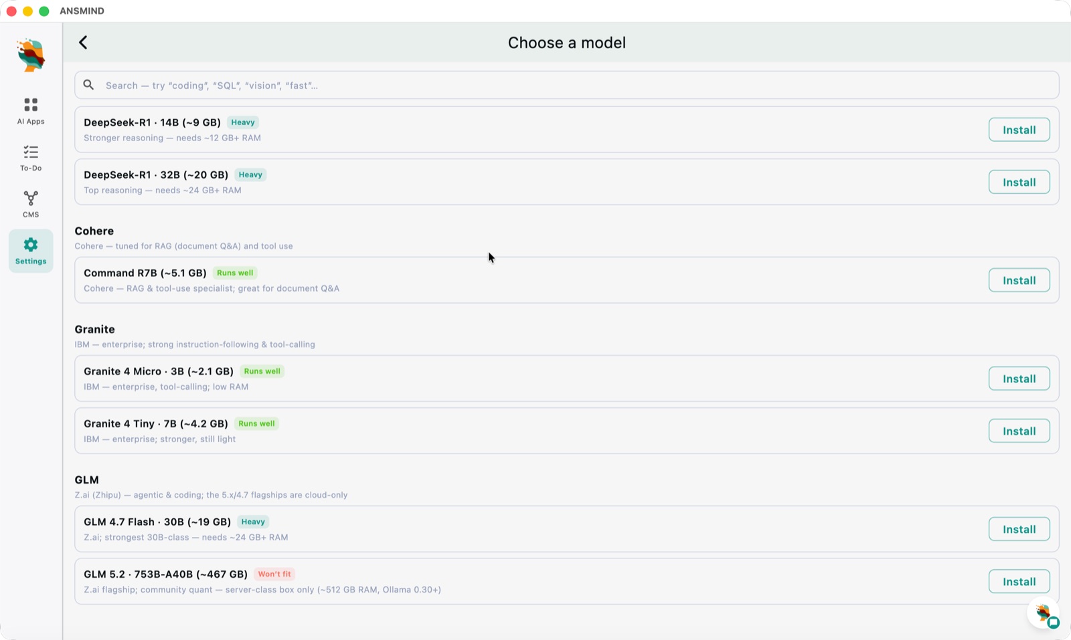The height and width of the screenshot is (640, 1071).
Task: Go back using the left chevron arrow
Action: (83, 43)
